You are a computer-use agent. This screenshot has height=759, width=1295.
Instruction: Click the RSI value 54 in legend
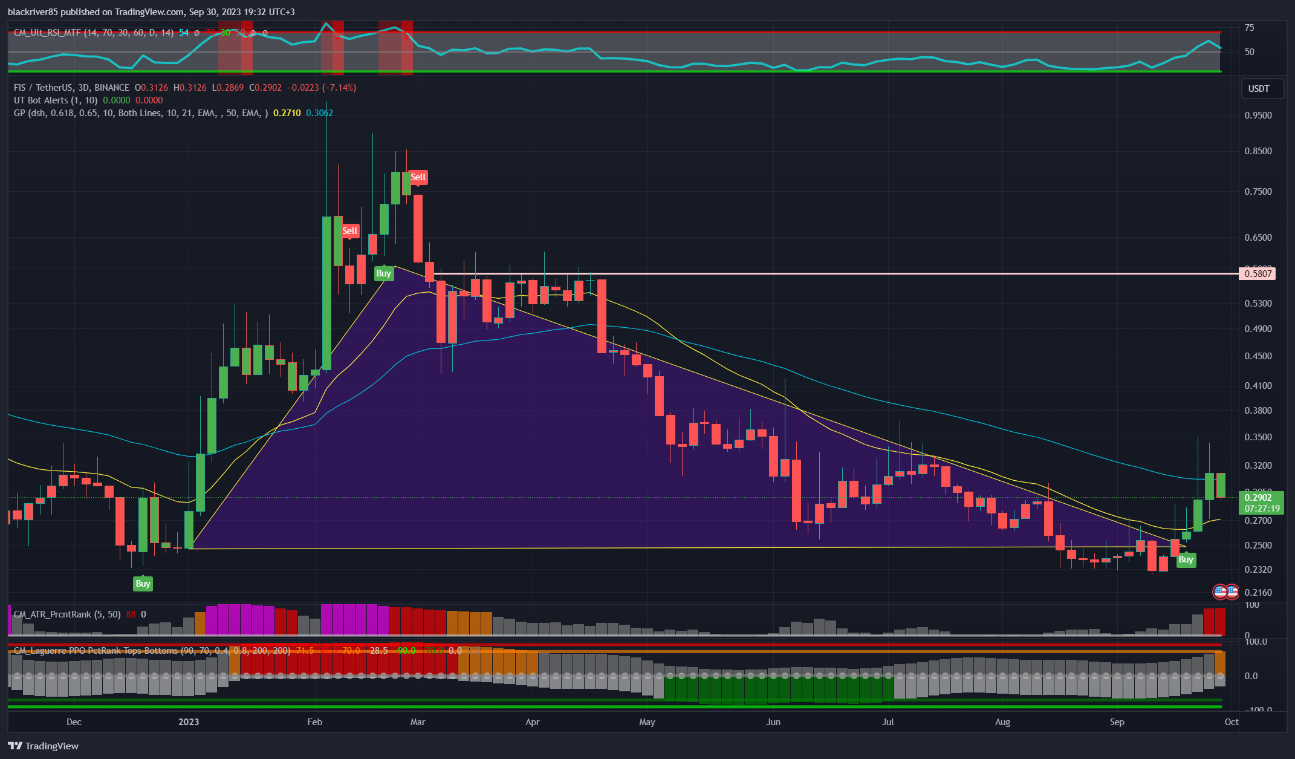(x=184, y=33)
